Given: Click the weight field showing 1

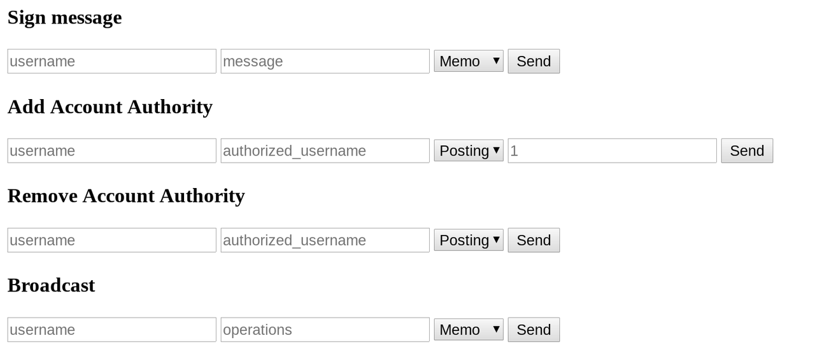Looking at the screenshot, I should (x=612, y=151).
